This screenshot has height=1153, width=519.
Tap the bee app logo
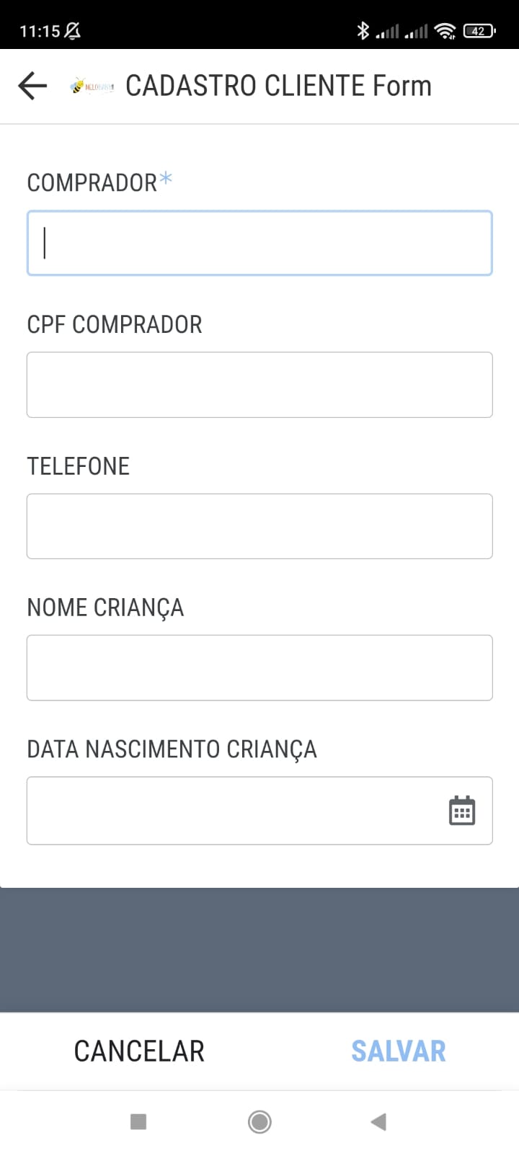[92, 86]
